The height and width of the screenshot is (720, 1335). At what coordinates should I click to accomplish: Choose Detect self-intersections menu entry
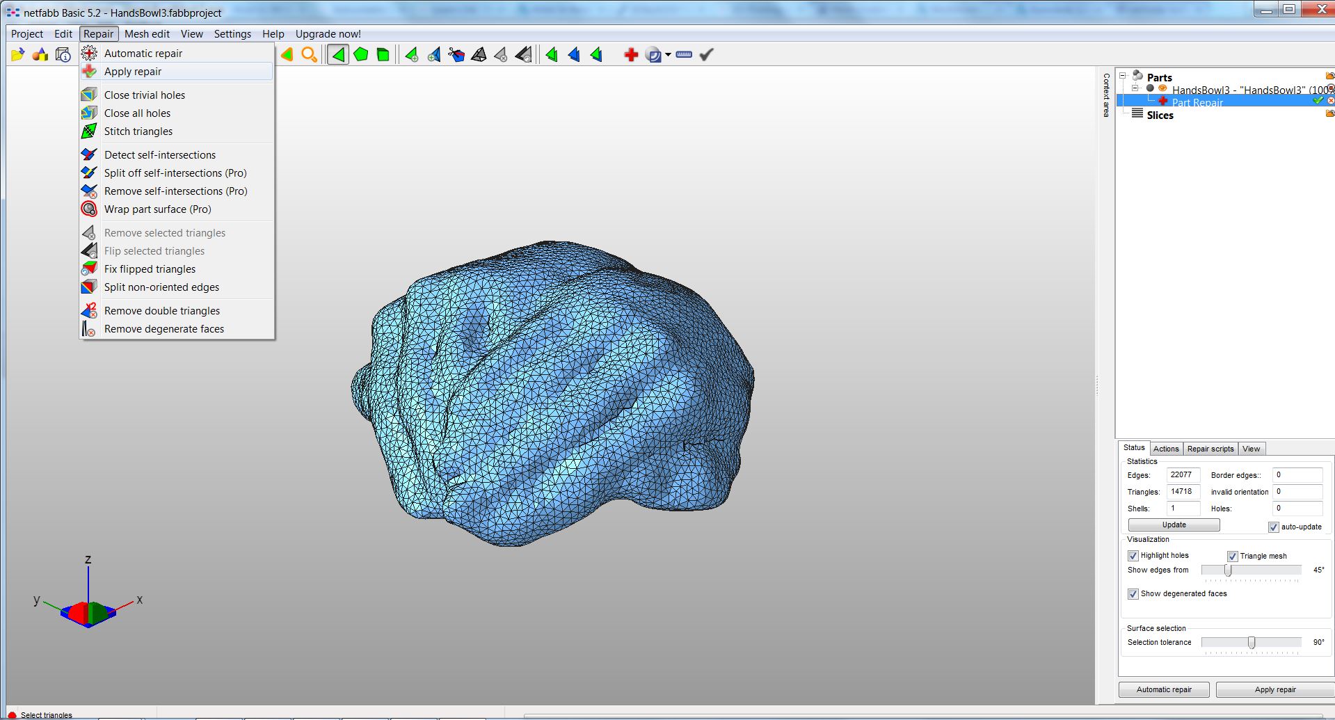coord(177,154)
